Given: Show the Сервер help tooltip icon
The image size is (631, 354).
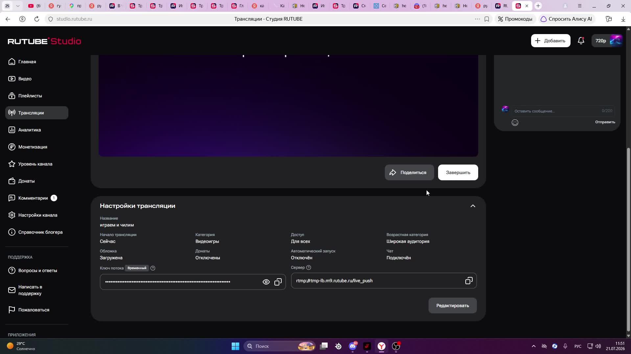Looking at the screenshot, I should point(309,267).
